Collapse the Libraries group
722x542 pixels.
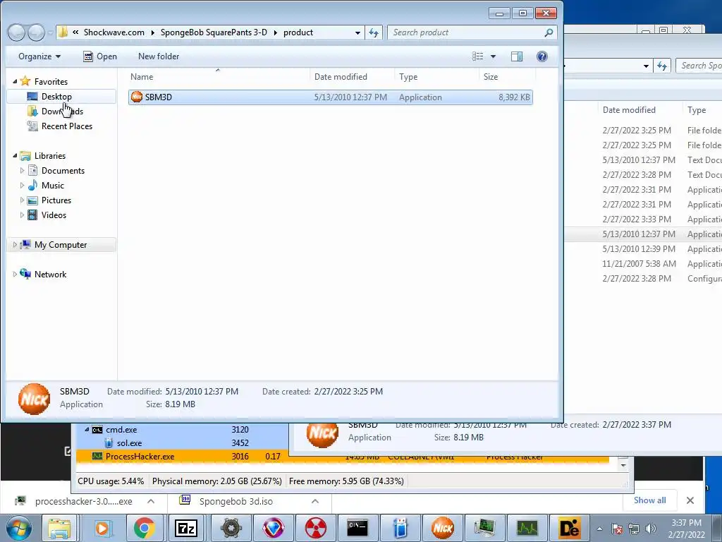pos(15,156)
